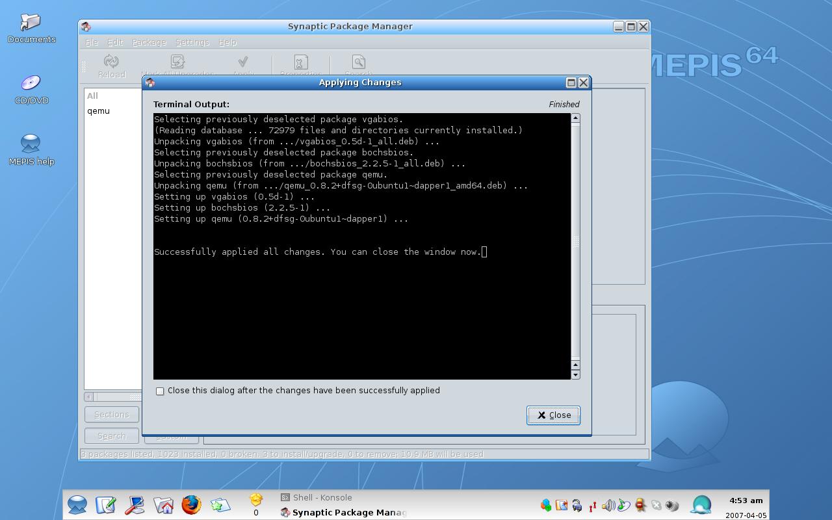Open the K menu launcher in the panel

[77, 504]
